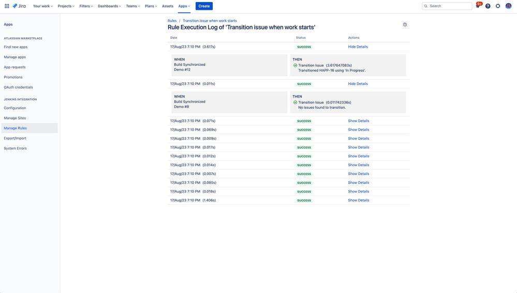Screen dimensions: 517x293
Task: Expand the Projects dropdown menu
Action: click(x=66, y=6)
